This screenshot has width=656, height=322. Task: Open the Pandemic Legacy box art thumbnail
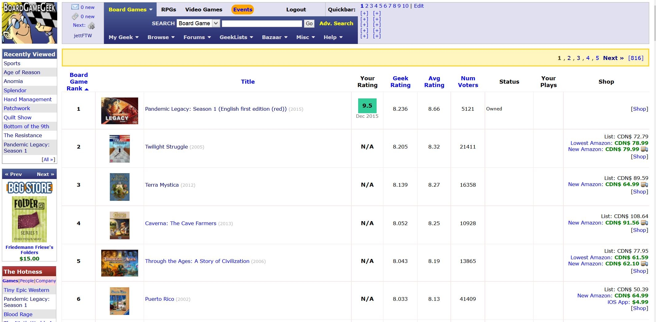[x=119, y=111]
